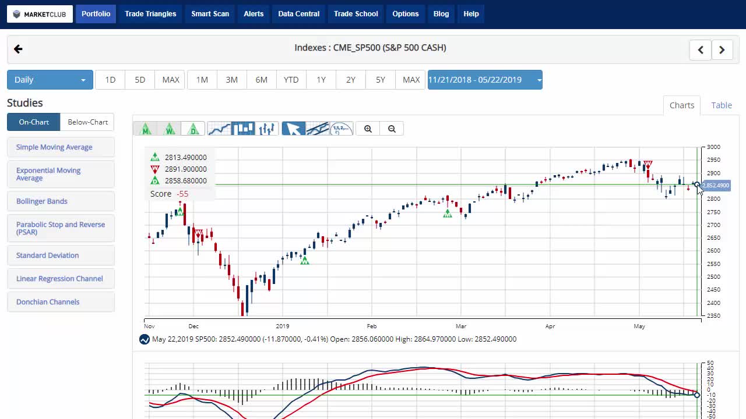Screen dimensions: 746x419
Task: Select intraday MAX range
Action: pos(171,80)
